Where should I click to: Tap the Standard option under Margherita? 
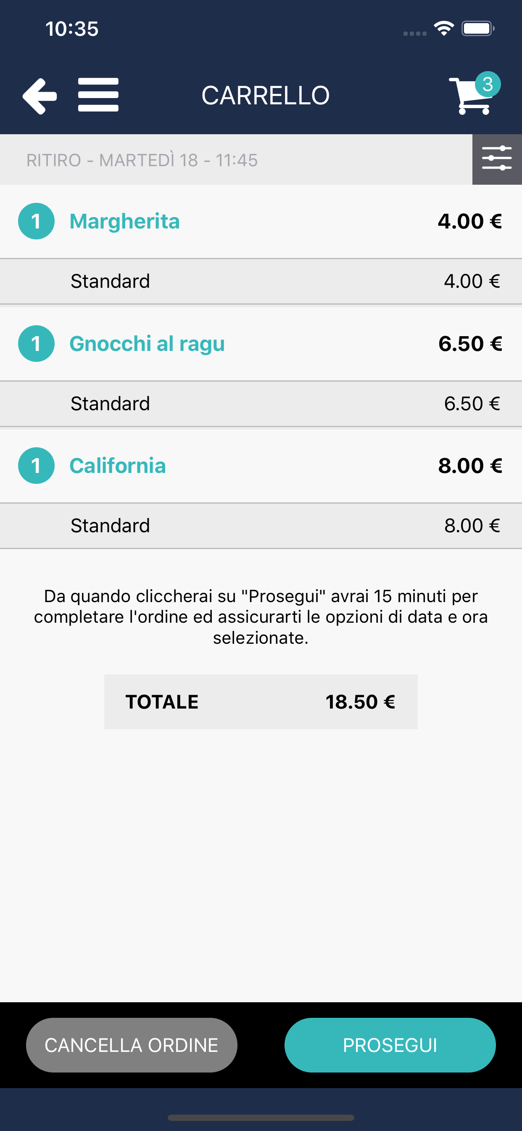tap(111, 281)
